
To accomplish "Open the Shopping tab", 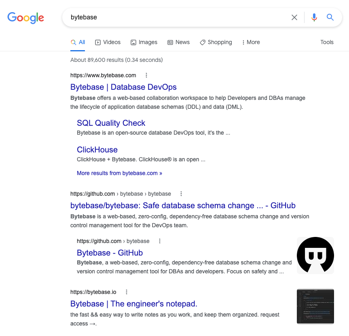I will tap(216, 42).
